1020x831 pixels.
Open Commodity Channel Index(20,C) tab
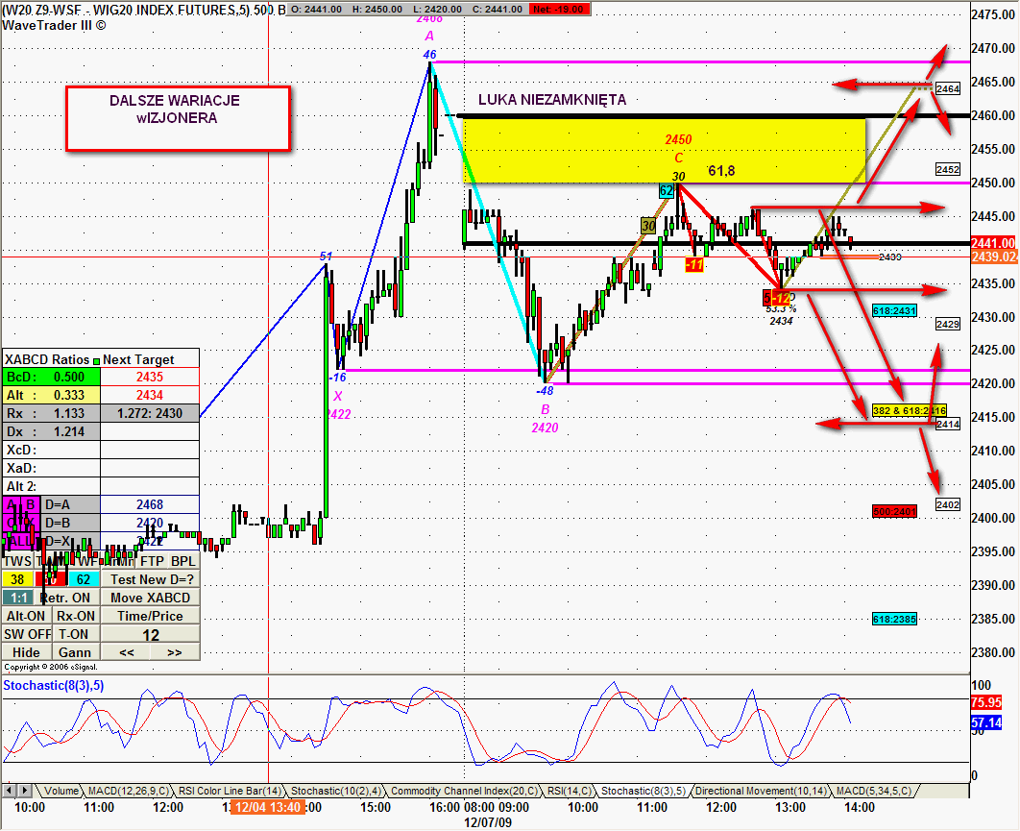465,791
